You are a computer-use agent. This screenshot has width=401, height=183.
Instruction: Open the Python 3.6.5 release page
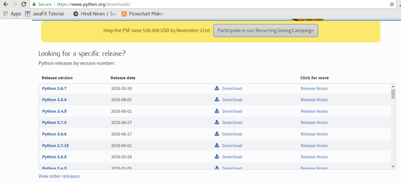click(54, 157)
